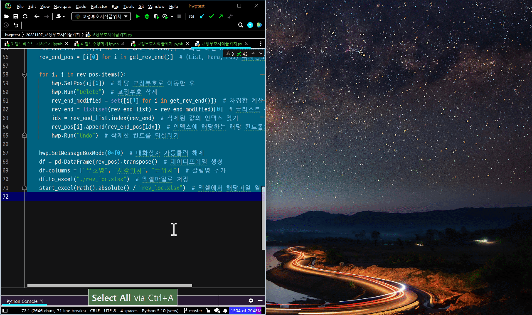This screenshot has height=315, width=532.
Task: Click the Git Update Project arrow icon
Action: [x=202, y=16]
